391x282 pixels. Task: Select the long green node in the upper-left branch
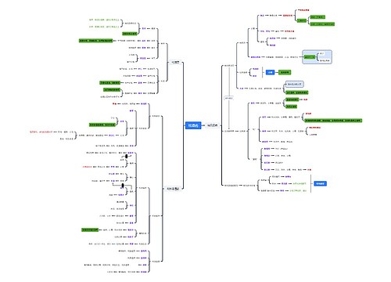pyautogui.click(x=95, y=41)
